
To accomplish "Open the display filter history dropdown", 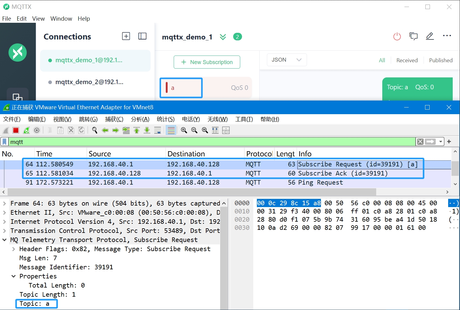I will pyautogui.click(x=441, y=141).
